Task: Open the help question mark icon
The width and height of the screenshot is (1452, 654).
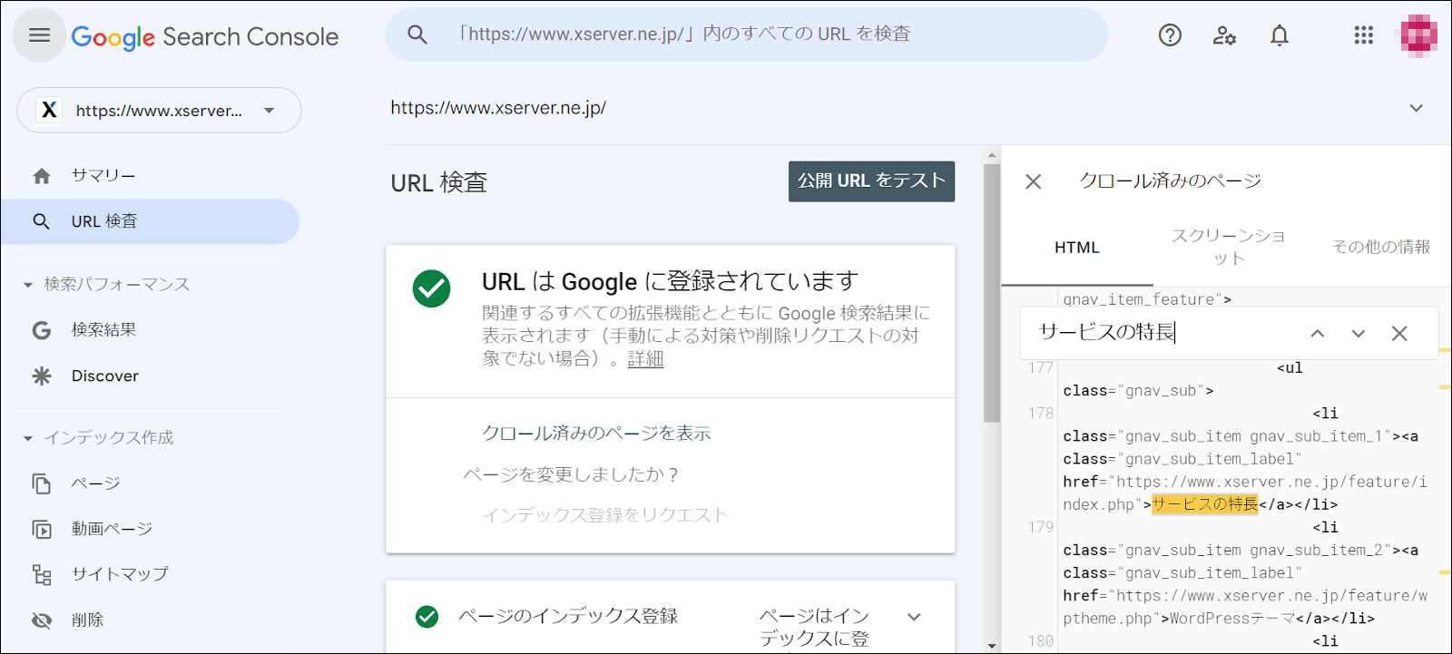Action: coord(1170,35)
